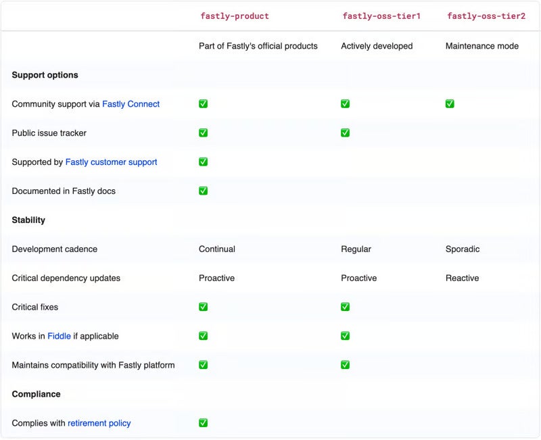
Task: Click the Fastly Connect link
Action: (x=131, y=104)
